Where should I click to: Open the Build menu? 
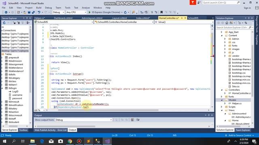click(x=39, y=8)
